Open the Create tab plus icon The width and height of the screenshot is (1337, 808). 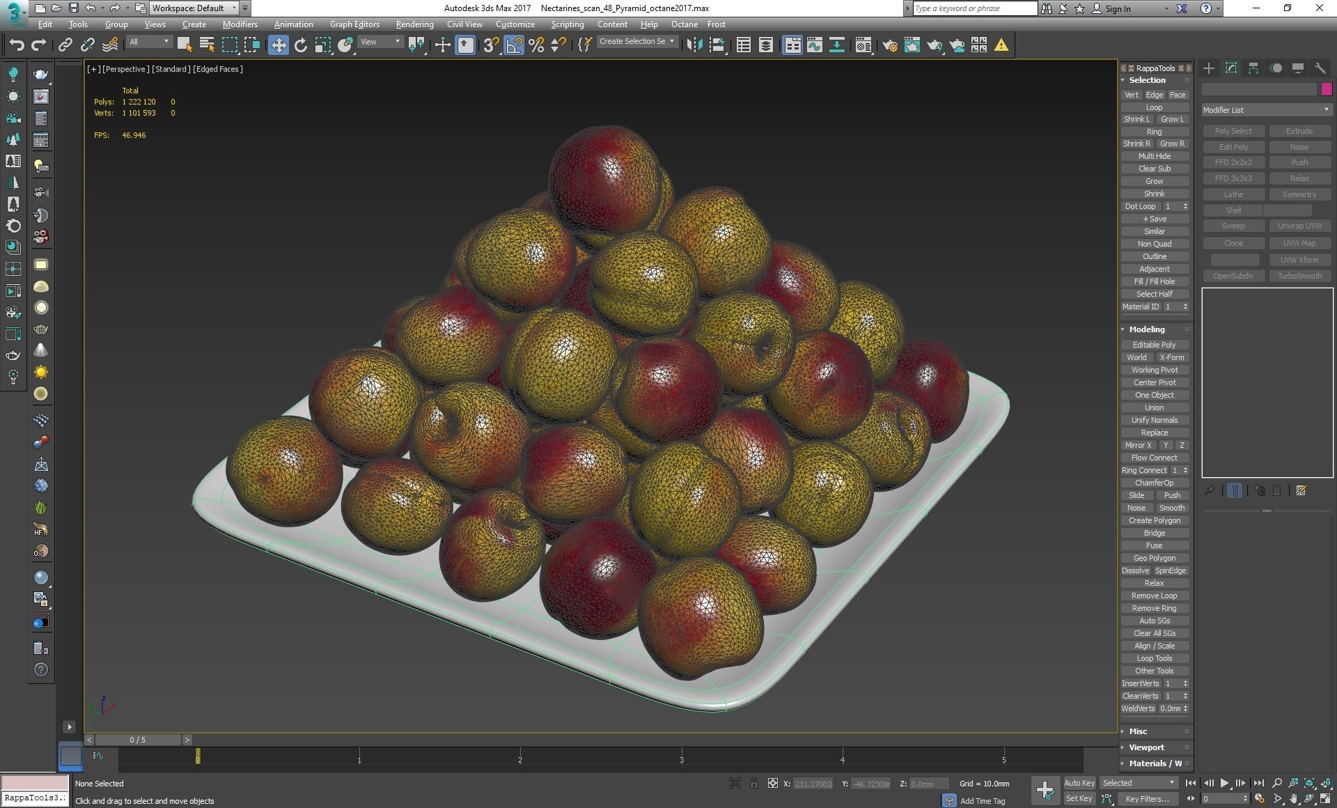[1209, 68]
